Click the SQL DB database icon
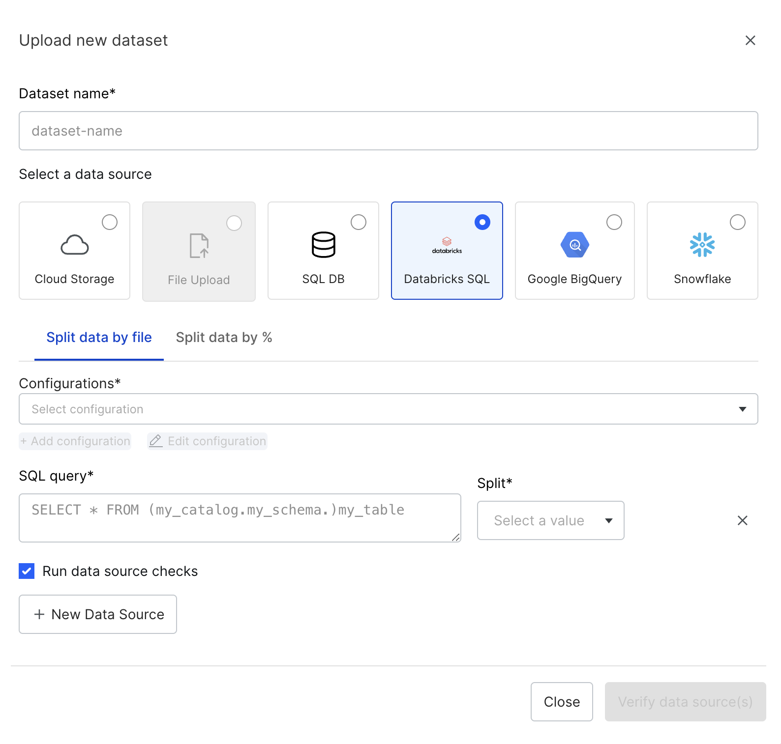The image size is (781, 744). (324, 245)
